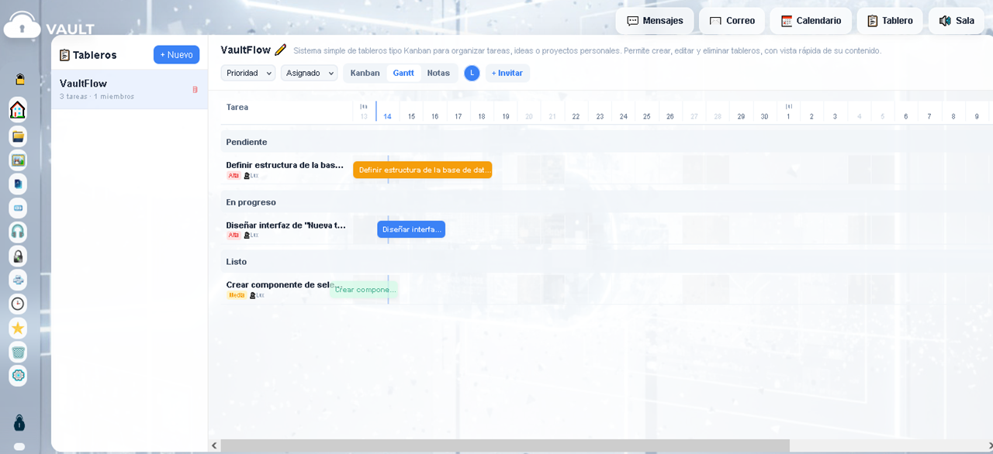Click the 'Alta' tag on Definir estructura task
This screenshot has height=454, width=993.
tap(234, 176)
